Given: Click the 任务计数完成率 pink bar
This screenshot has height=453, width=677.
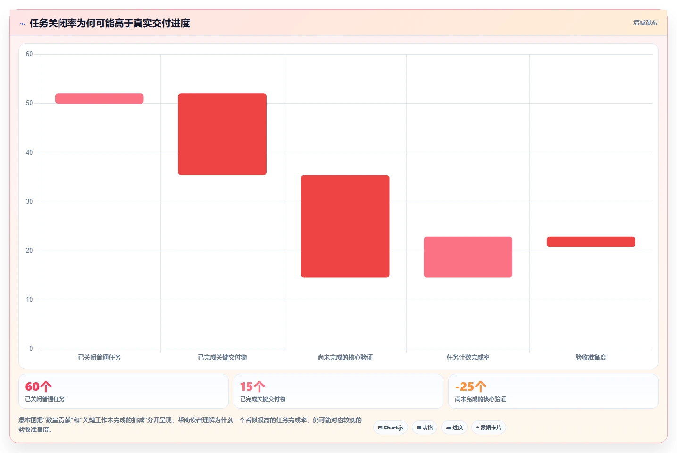Looking at the screenshot, I should (x=468, y=257).
